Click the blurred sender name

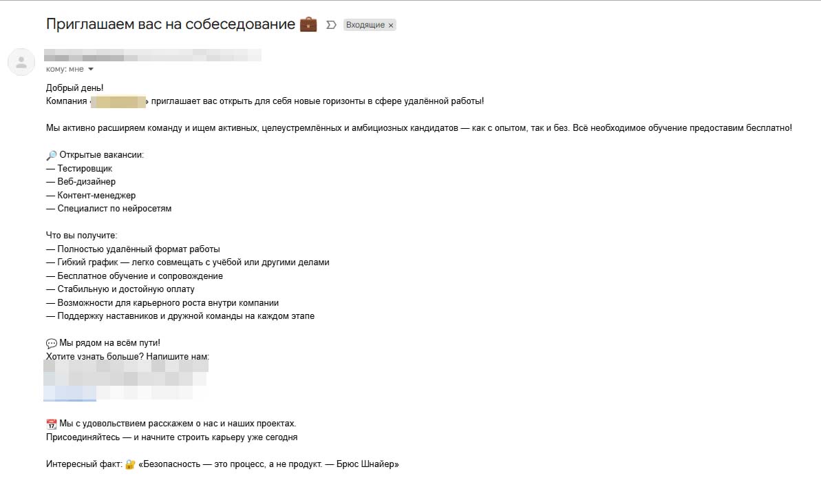[x=152, y=55]
